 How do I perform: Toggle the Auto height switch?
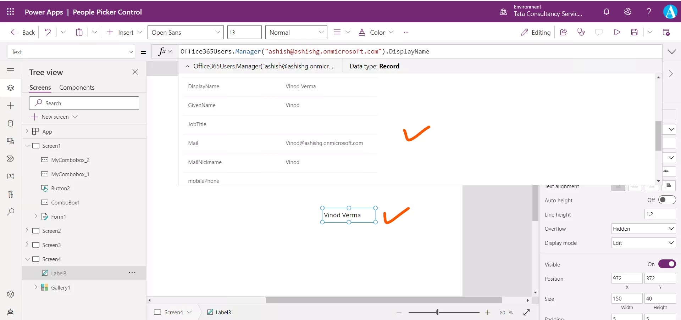click(x=667, y=200)
